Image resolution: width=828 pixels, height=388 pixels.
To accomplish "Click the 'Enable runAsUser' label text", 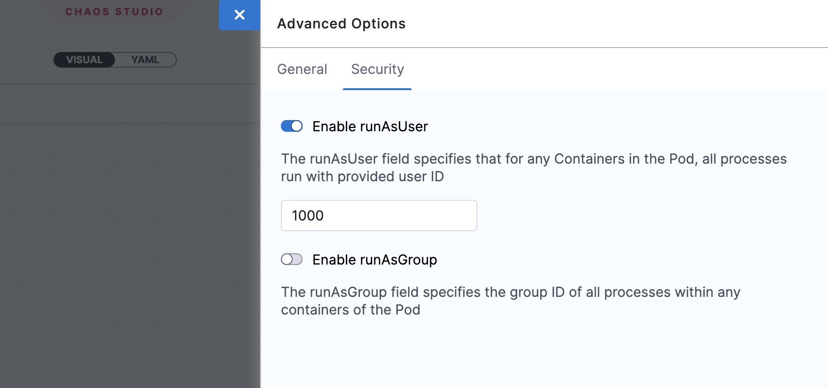I will tap(370, 126).
